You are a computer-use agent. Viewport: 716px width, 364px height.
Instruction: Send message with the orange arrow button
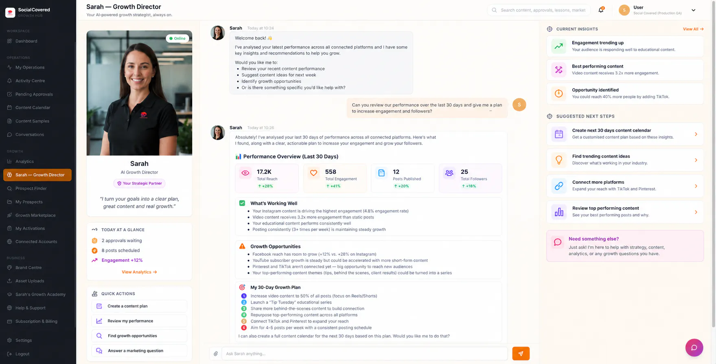(521, 353)
